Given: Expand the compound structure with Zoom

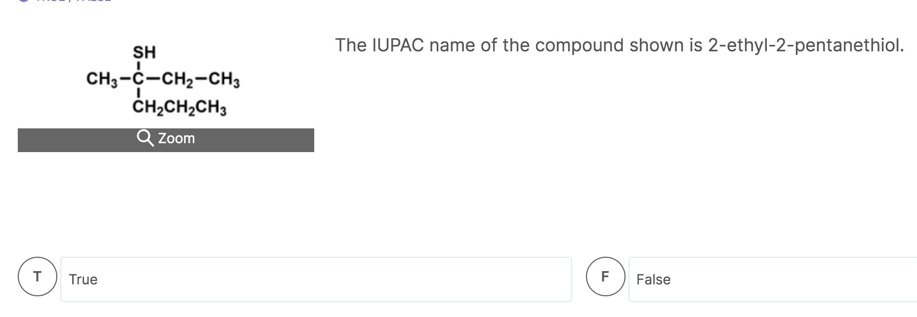Looking at the screenshot, I should 166,139.
